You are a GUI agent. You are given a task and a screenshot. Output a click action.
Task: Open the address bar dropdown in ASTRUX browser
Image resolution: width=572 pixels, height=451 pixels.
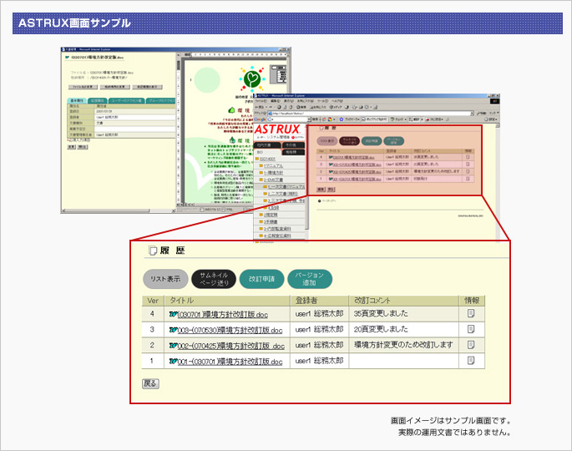coord(472,113)
